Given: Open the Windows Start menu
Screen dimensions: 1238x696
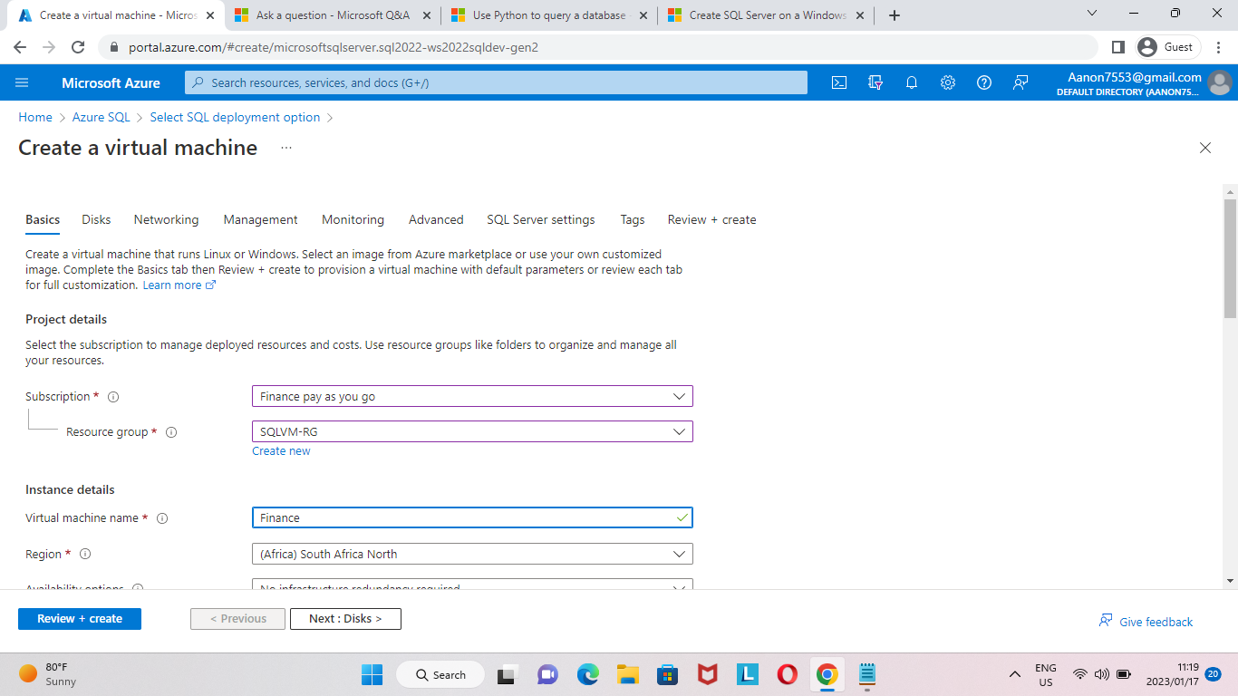Looking at the screenshot, I should click(x=372, y=674).
